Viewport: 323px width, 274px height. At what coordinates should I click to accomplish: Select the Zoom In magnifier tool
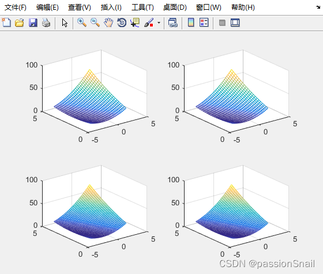pyautogui.click(x=81, y=22)
